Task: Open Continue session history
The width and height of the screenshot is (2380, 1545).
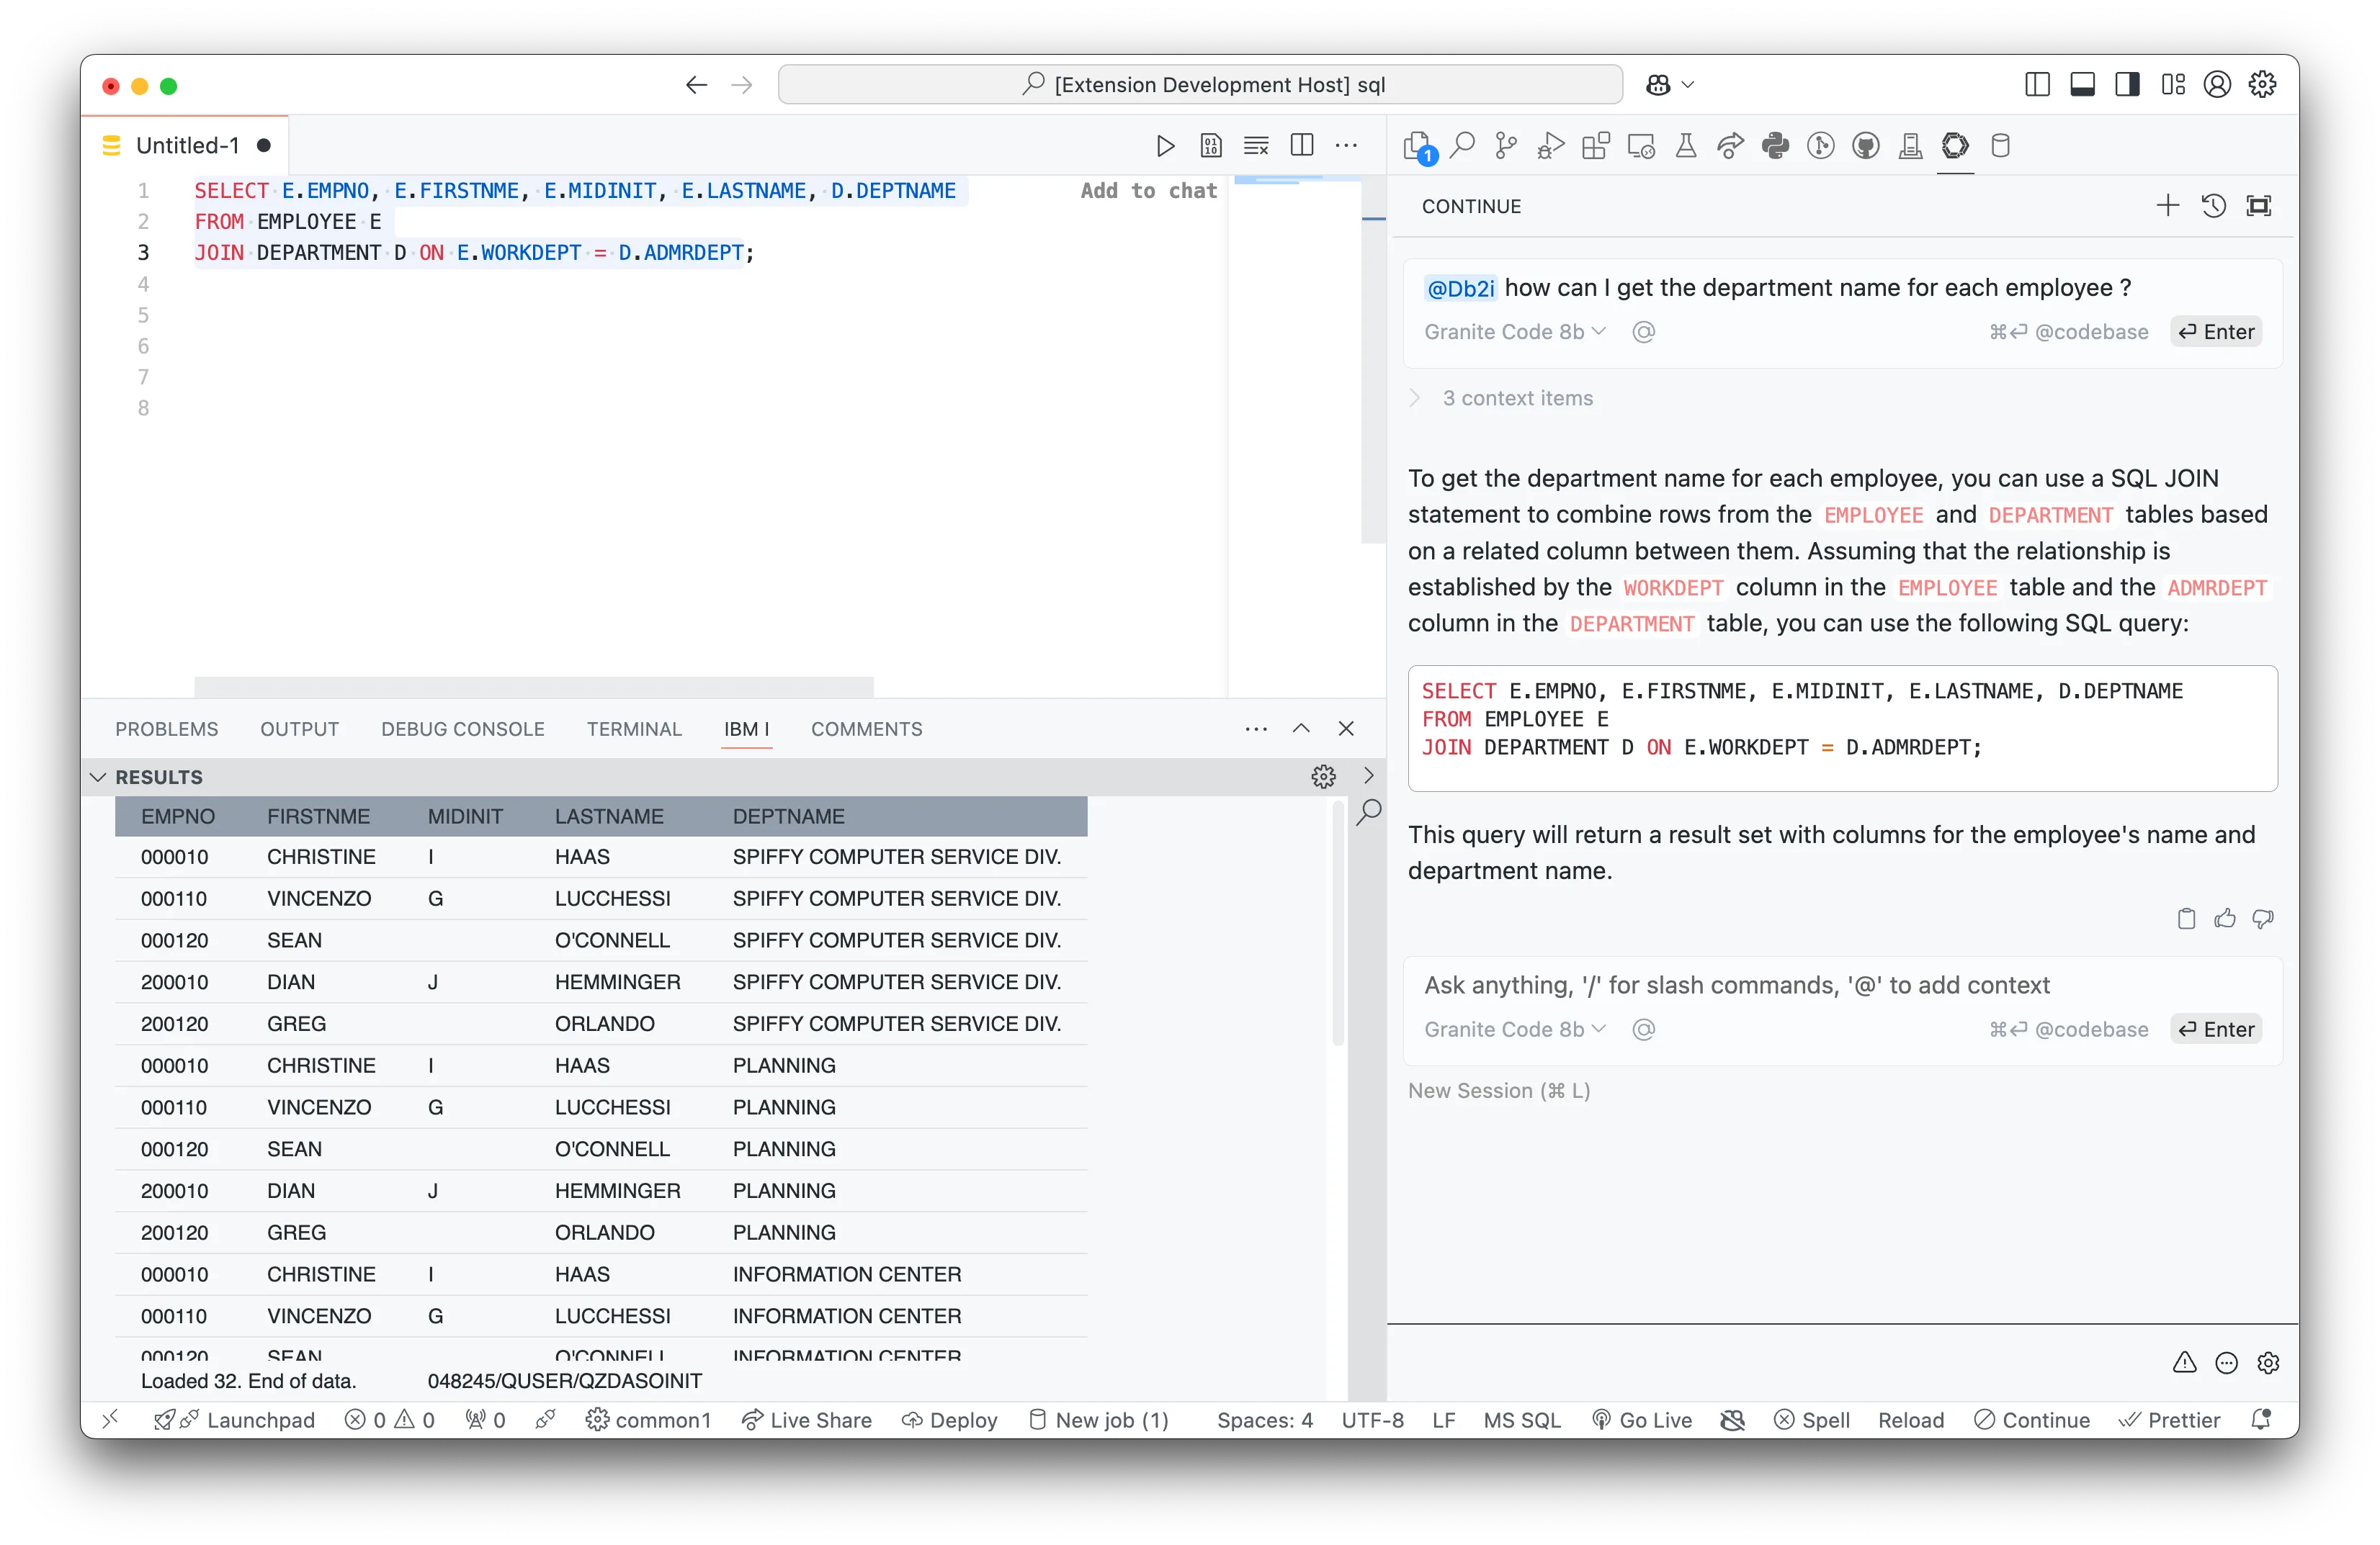Action: [x=2214, y=206]
